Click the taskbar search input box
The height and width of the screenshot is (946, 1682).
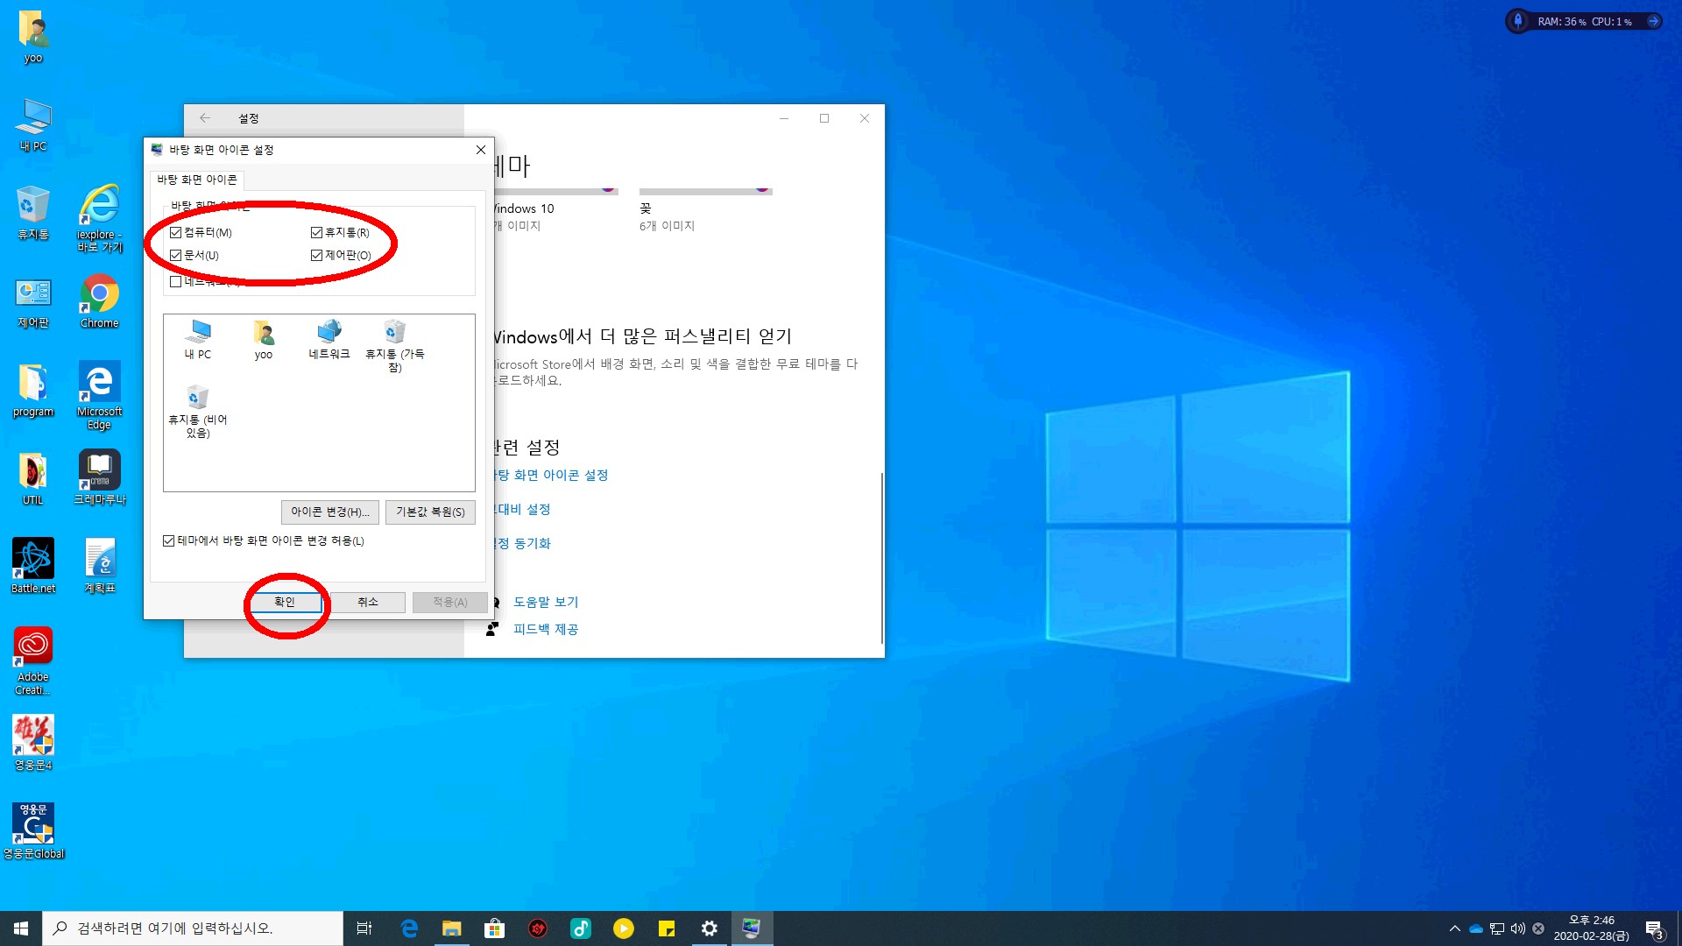193,928
